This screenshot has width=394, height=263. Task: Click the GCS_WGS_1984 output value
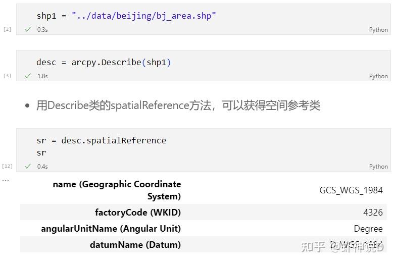(351, 190)
